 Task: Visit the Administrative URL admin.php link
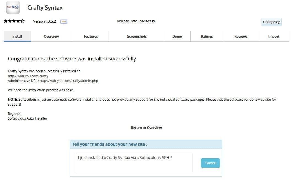69,81
